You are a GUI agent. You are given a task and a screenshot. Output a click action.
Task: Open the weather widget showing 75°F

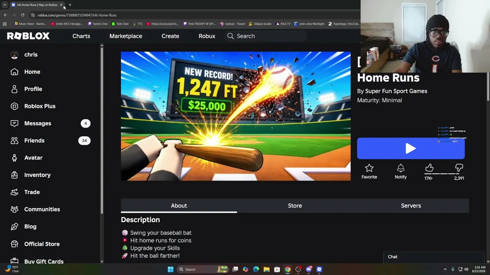click(11, 269)
